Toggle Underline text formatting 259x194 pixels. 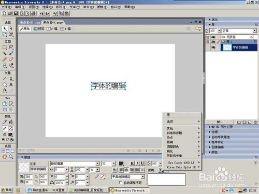(x=142, y=163)
